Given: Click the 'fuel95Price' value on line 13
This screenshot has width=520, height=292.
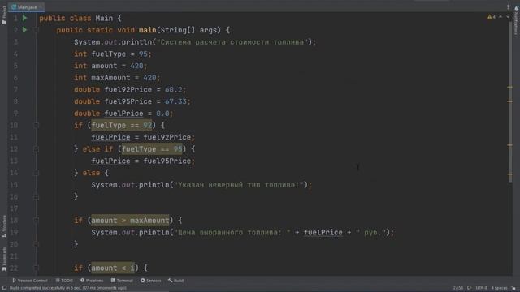Looking at the screenshot, I should 167,161.
